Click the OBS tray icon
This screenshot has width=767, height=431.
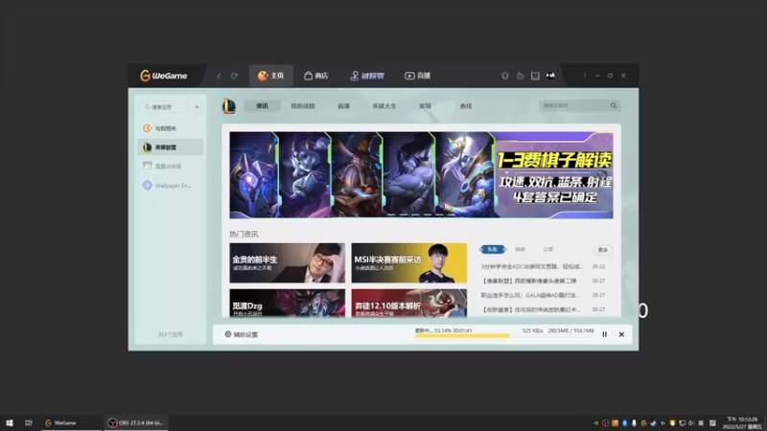pyautogui.click(x=606, y=423)
